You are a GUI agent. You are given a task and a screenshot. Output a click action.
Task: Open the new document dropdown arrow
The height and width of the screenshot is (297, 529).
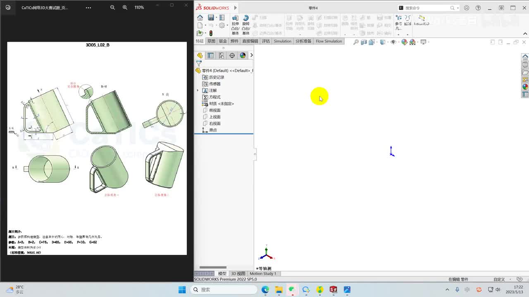(205, 26)
